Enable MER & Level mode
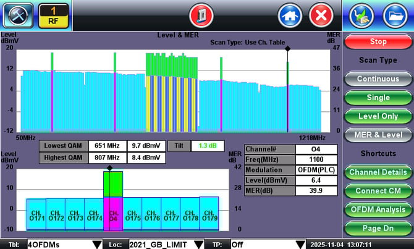This screenshot has width=414, height=249. tap(378, 135)
